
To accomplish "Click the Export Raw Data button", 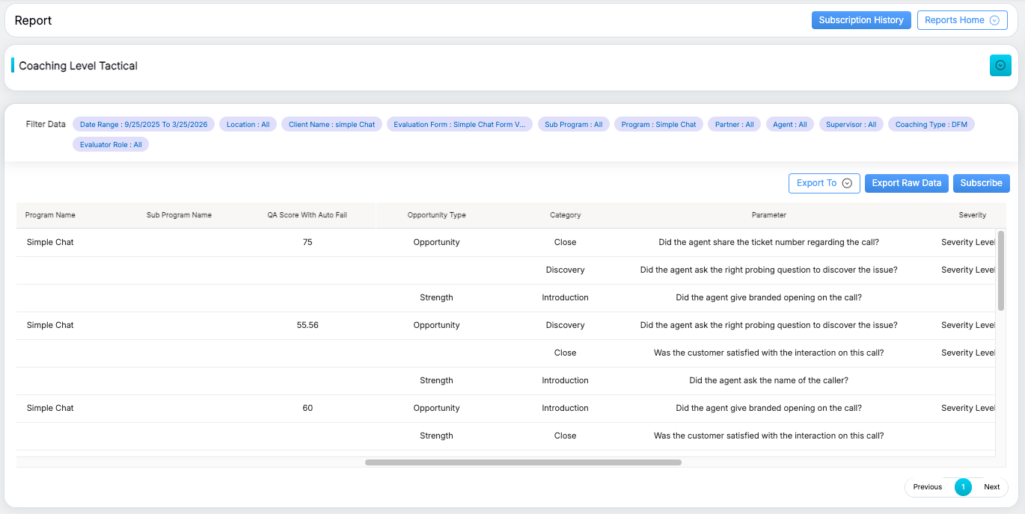I will click(x=906, y=183).
